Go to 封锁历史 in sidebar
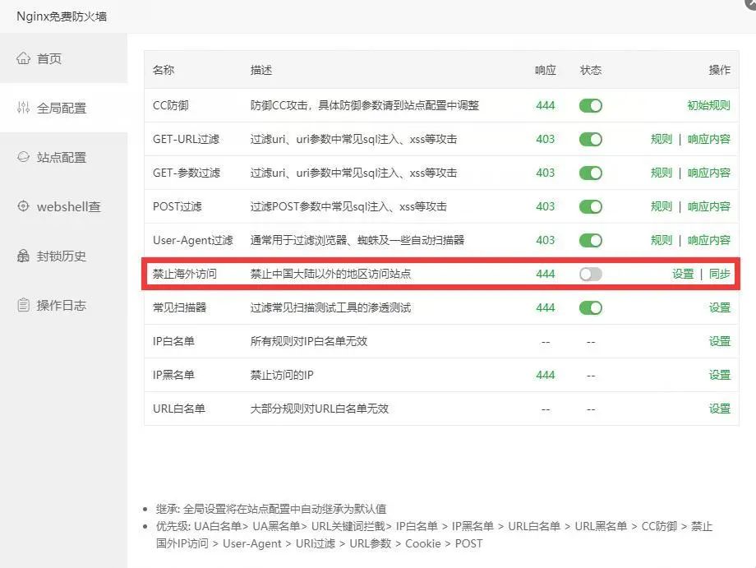The width and height of the screenshot is (756, 568). (x=63, y=256)
